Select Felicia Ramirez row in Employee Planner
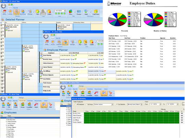185x138 pixels. (x=73, y=63)
